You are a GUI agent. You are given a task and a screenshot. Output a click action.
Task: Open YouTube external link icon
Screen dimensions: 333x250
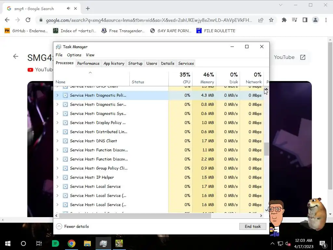(x=303, y=57)
